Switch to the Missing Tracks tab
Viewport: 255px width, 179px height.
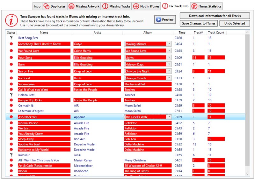(x=116, y=6)
